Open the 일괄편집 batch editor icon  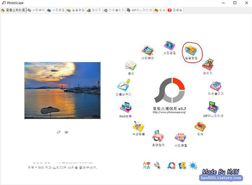[x=191, y=53]
